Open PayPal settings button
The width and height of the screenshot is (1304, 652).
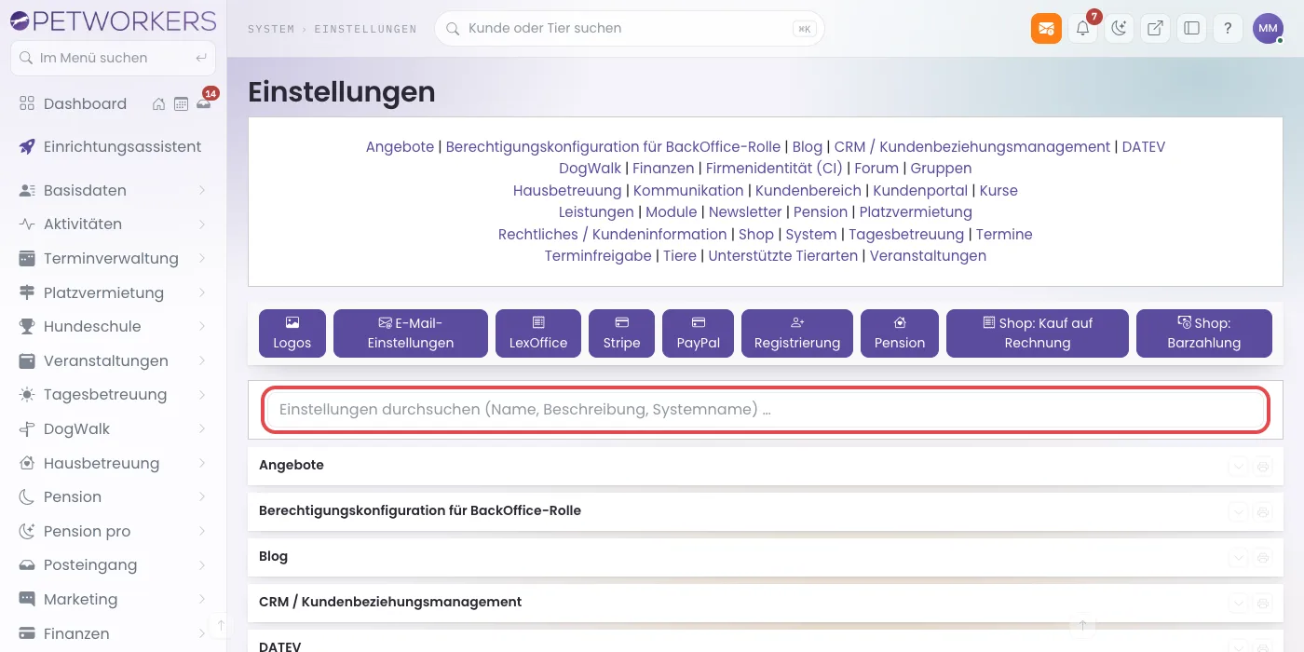[x=699, y=333]
